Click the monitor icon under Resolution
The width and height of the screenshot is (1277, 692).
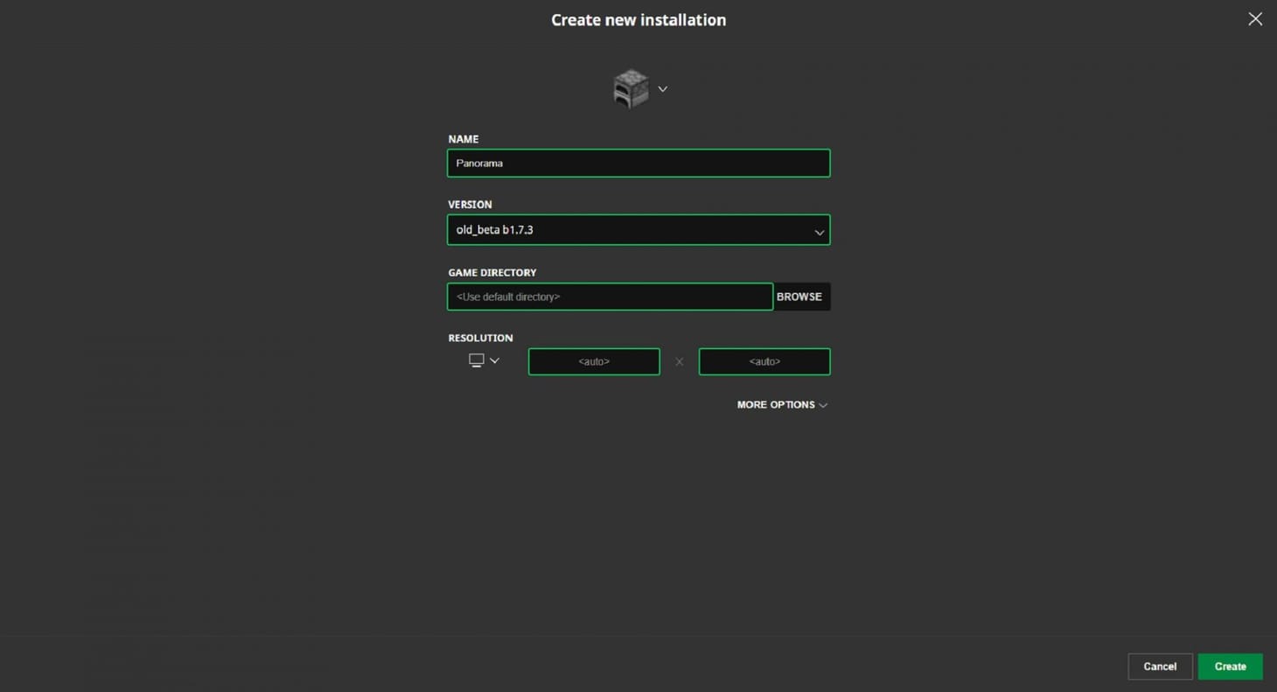[477, 360]
